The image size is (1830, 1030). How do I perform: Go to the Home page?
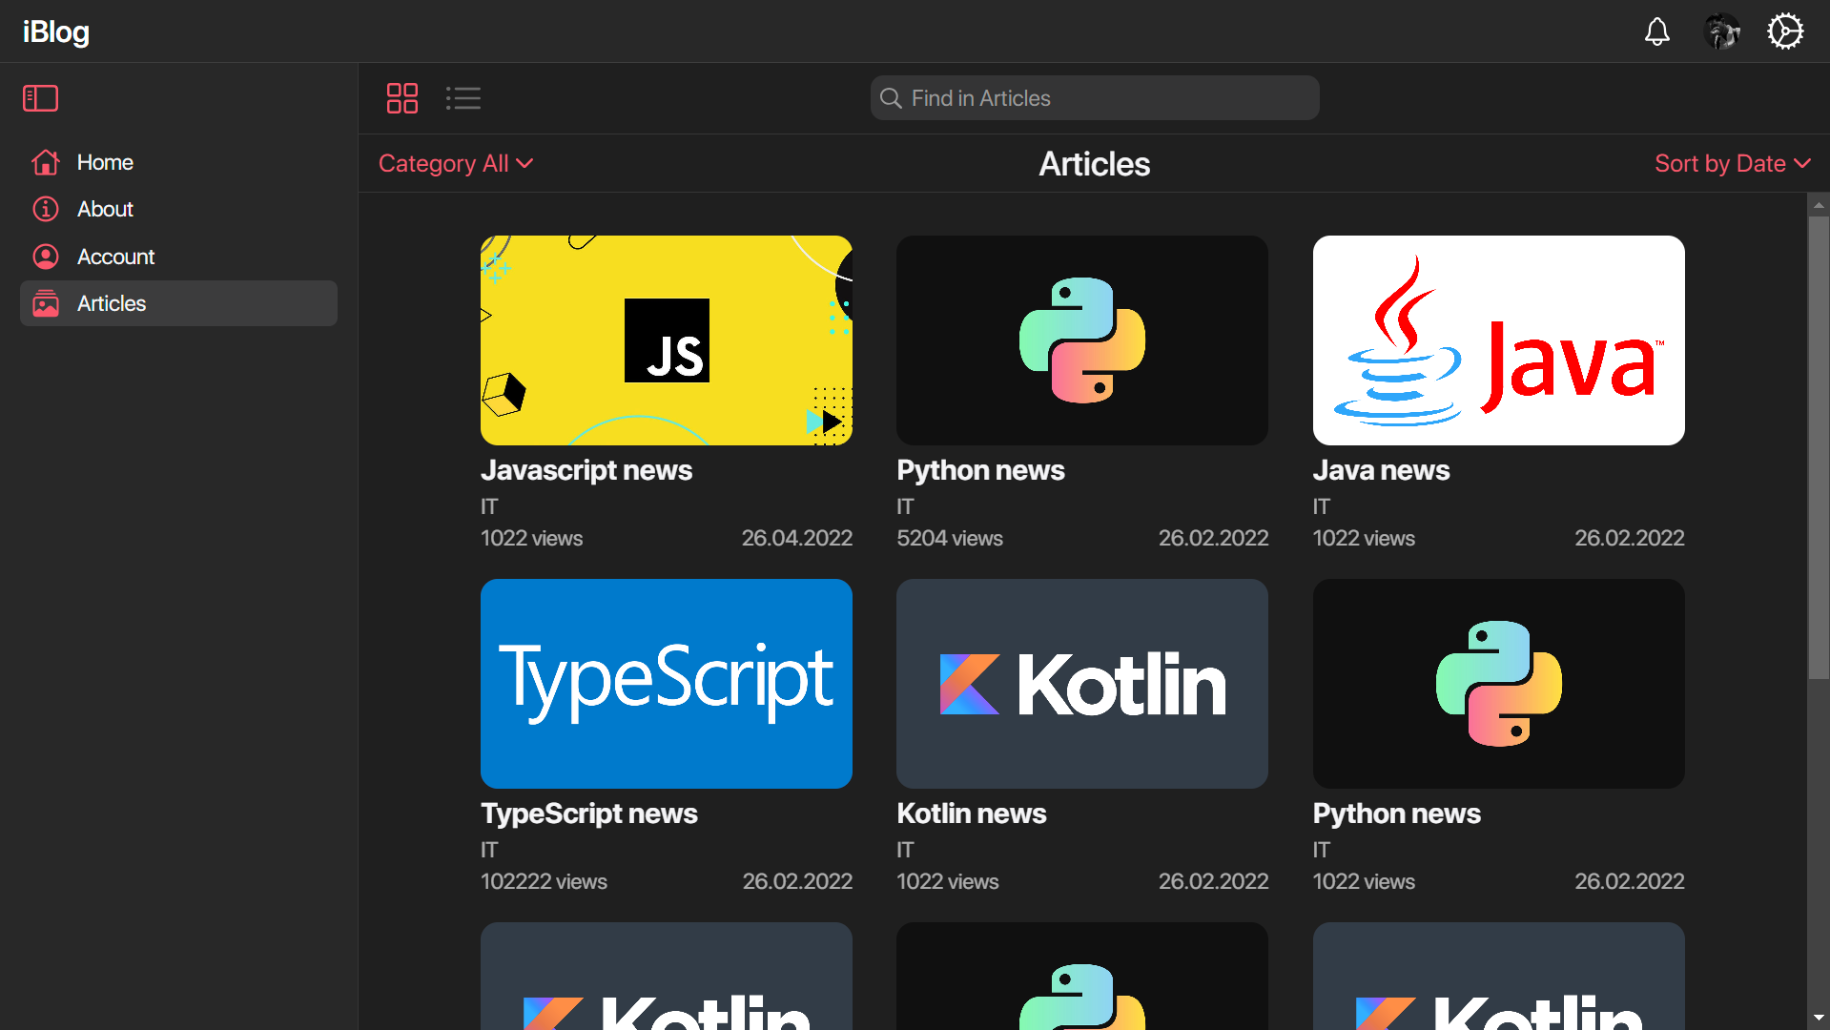178,162
